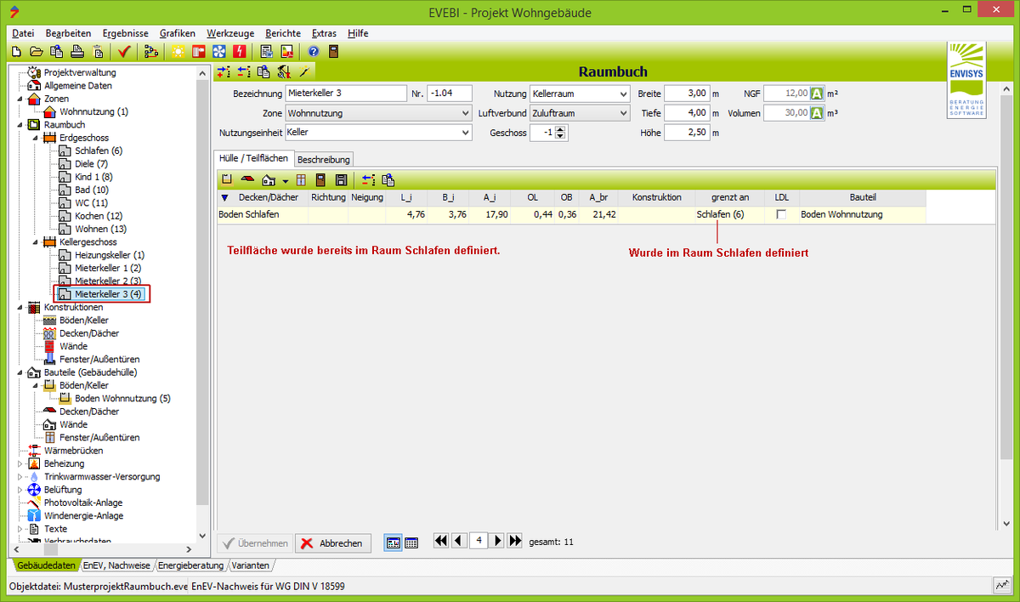Click the open folder toolbar icon
1020x602 pixels.
[x=37, y=52]
